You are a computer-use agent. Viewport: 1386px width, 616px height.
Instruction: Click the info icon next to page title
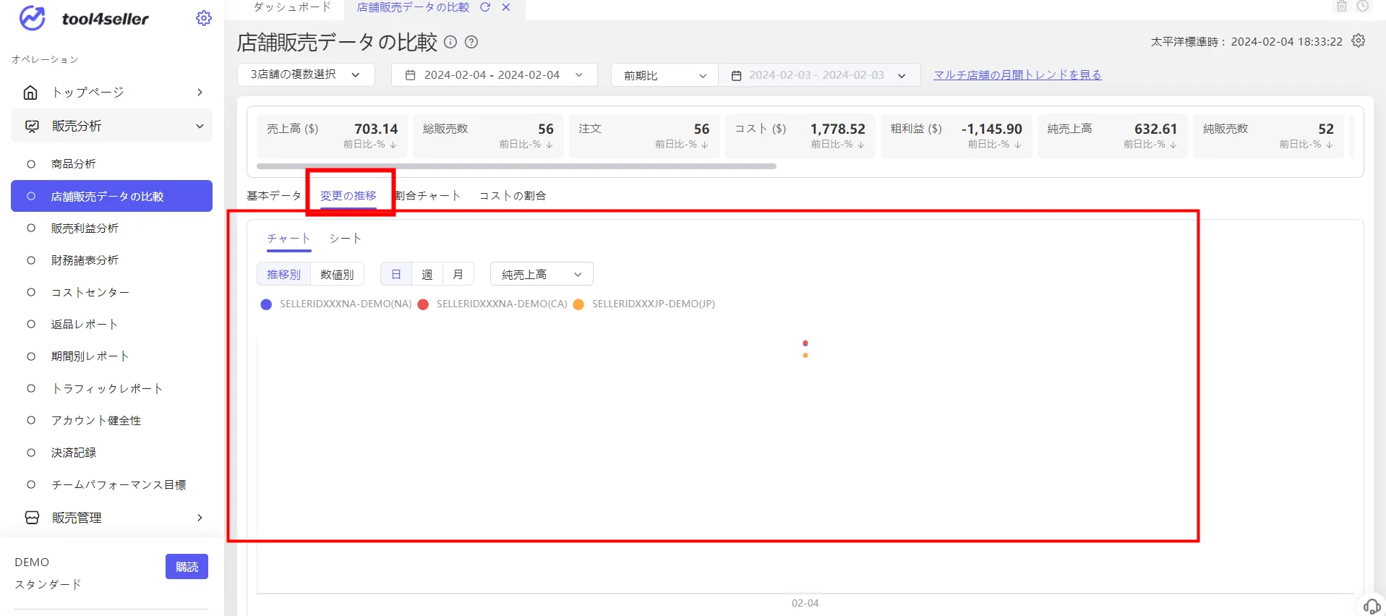[x=450, y=42]
